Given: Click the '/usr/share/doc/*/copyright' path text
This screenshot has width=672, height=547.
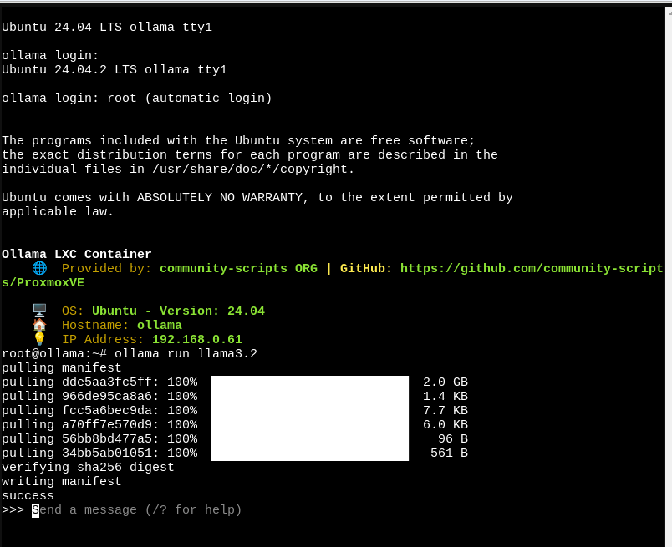Looking at the screenshot, I should click(249, 169).
